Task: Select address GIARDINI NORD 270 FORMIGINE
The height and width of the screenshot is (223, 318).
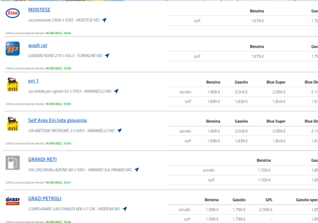Action: pos(65,56)
